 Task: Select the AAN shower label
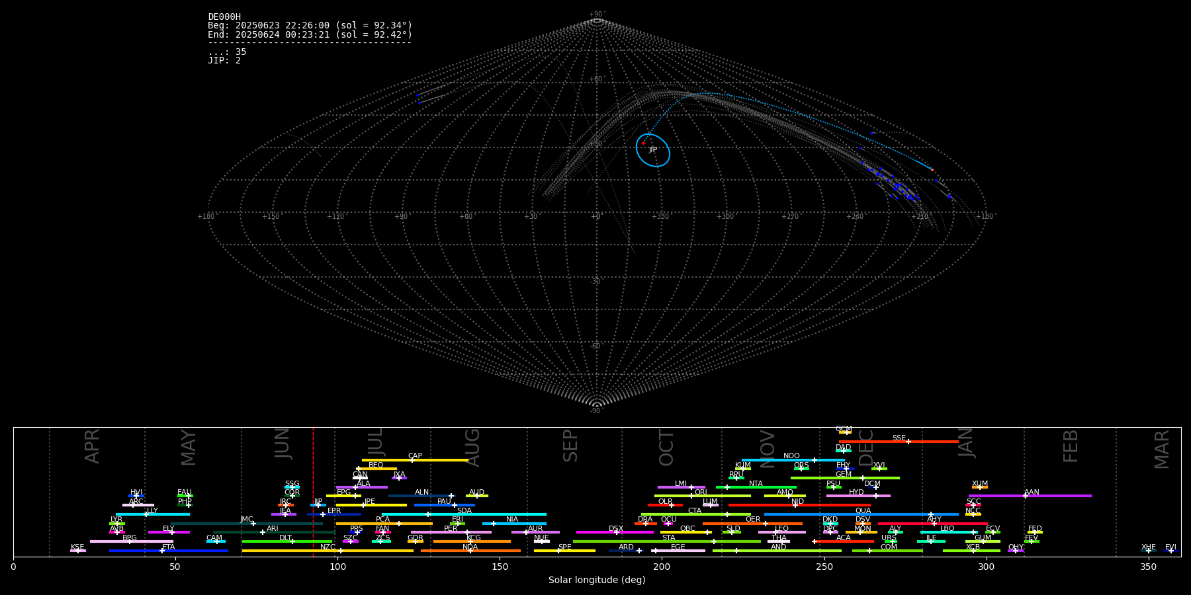pos(1032,493)
